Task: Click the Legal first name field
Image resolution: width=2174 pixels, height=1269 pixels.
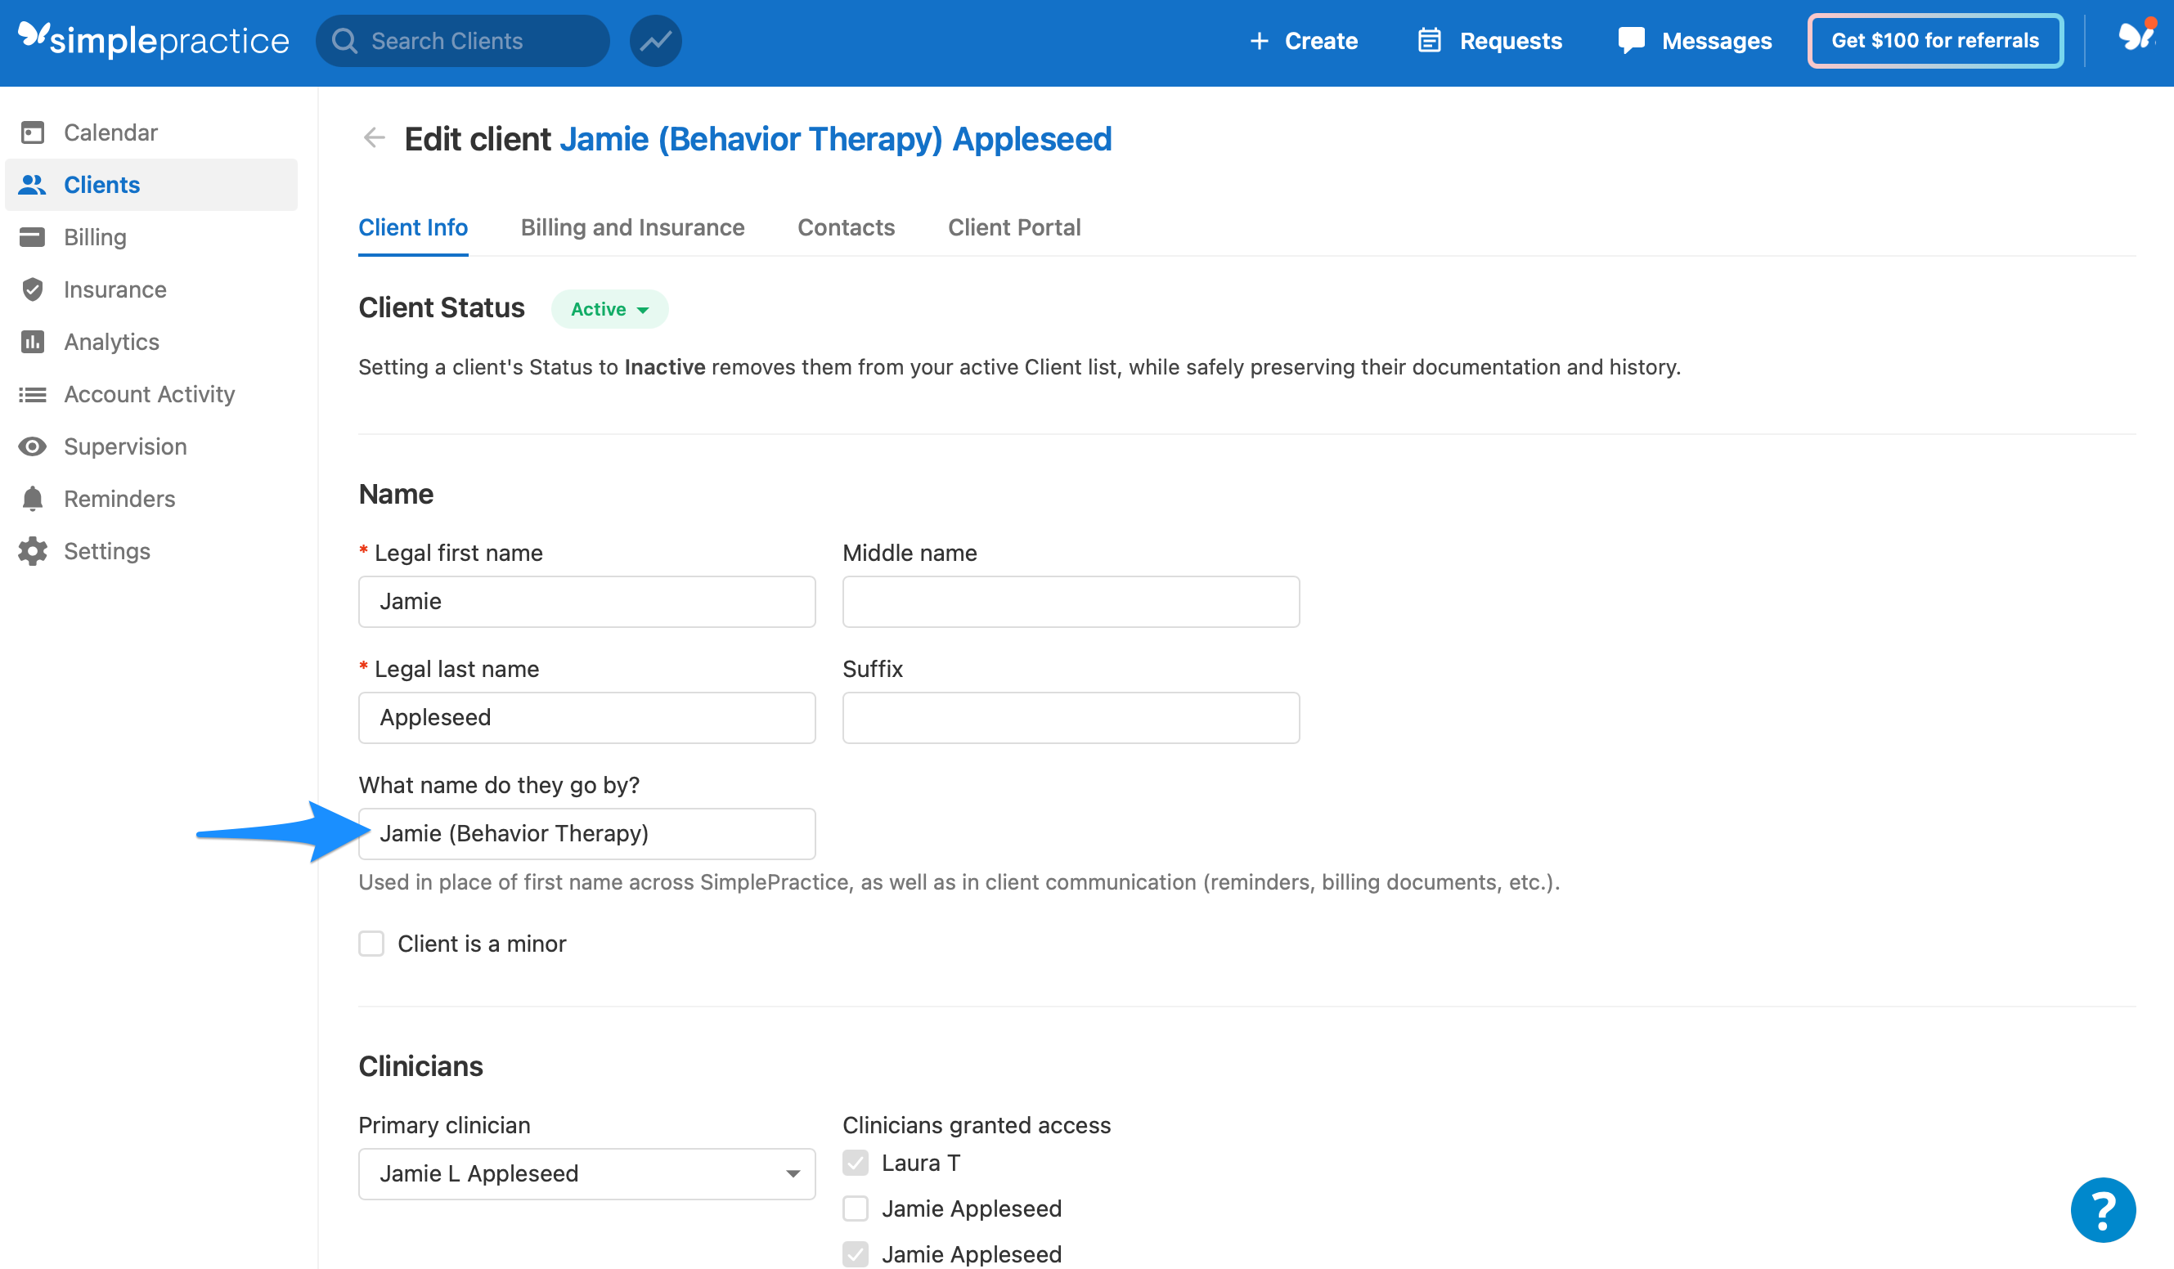Action: (x=586, y=601)
